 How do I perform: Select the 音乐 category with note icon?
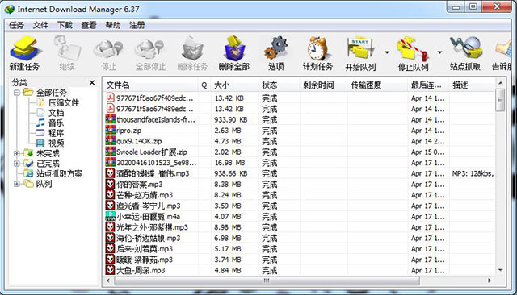click(x=40, y=123)
